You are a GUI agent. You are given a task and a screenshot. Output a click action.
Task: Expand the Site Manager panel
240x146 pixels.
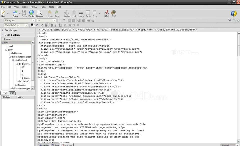coord(2,30)
